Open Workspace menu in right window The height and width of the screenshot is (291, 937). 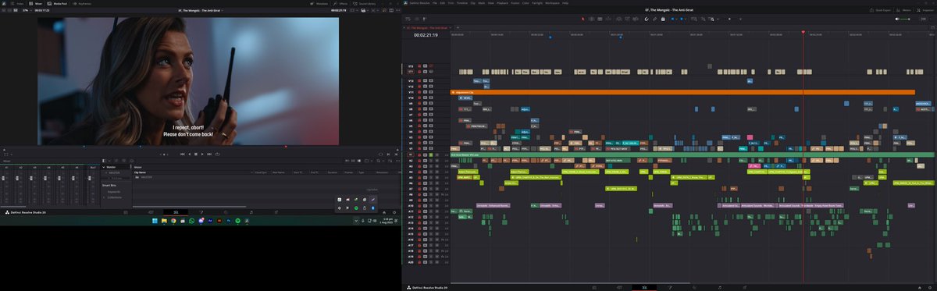click(x=552, y=3)
